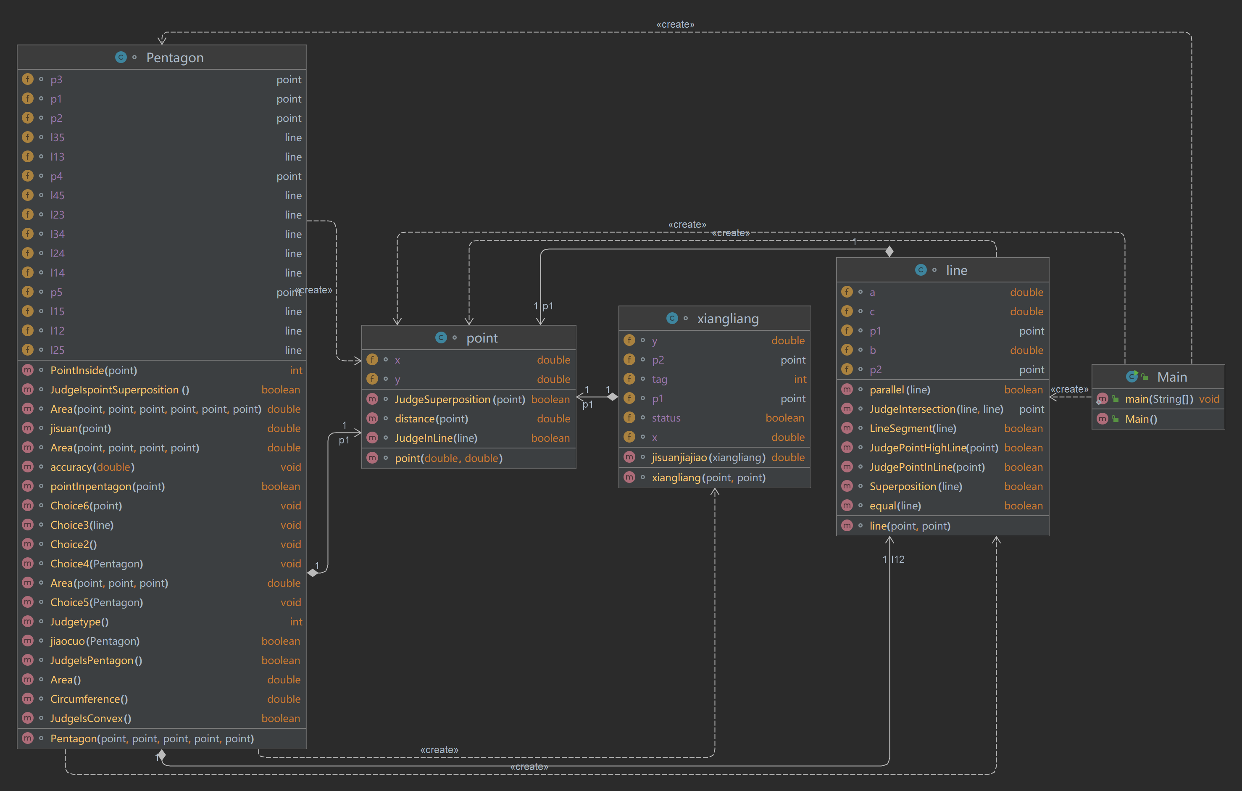Click method icon beside JudgeIntersection(line, line)
The height and width of the screenshot is (791, 1242).
tap(847, 409)
